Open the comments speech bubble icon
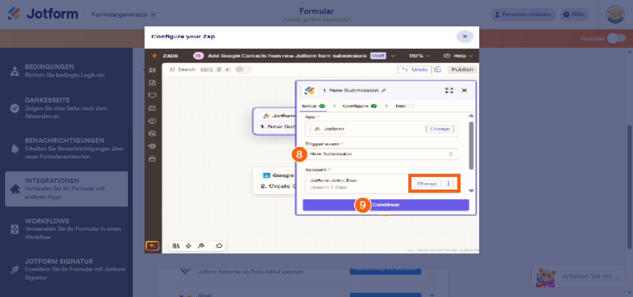The image size is (633, 297). click(x=152, y=95)
